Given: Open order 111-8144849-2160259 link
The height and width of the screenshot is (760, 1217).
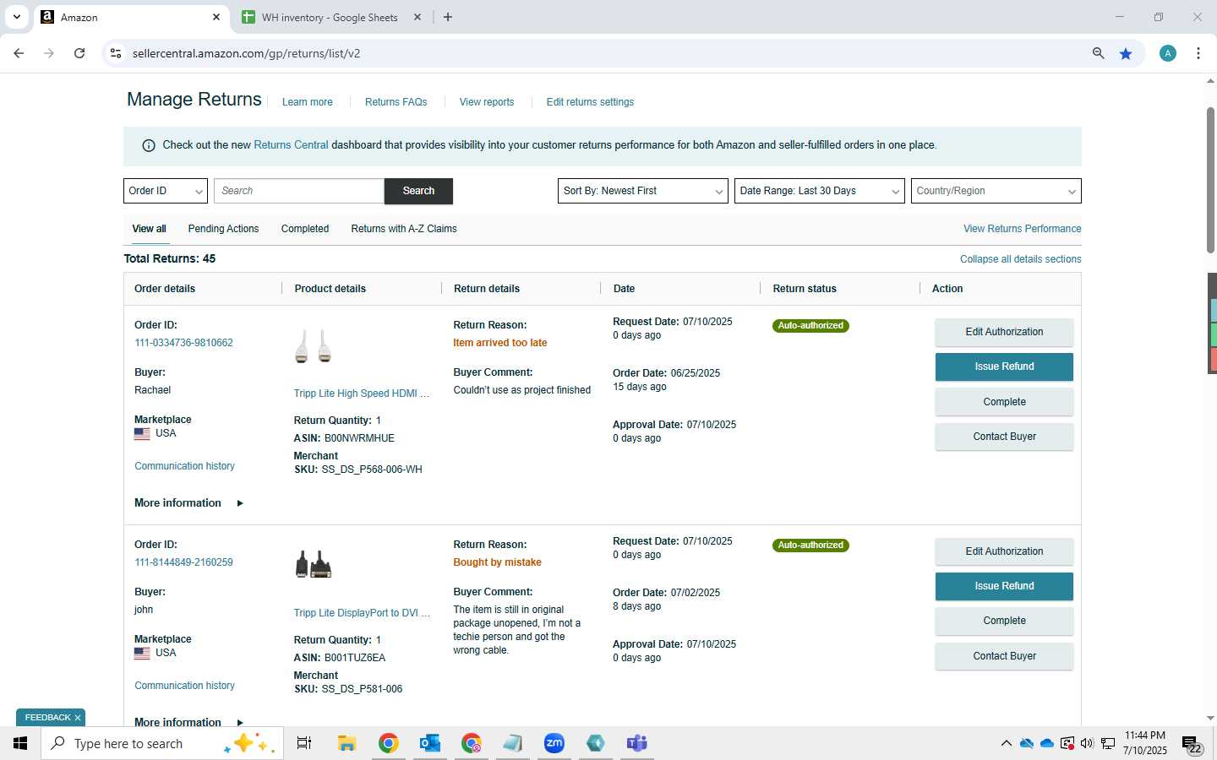Looking at the screenshot, I should (183, 562).
